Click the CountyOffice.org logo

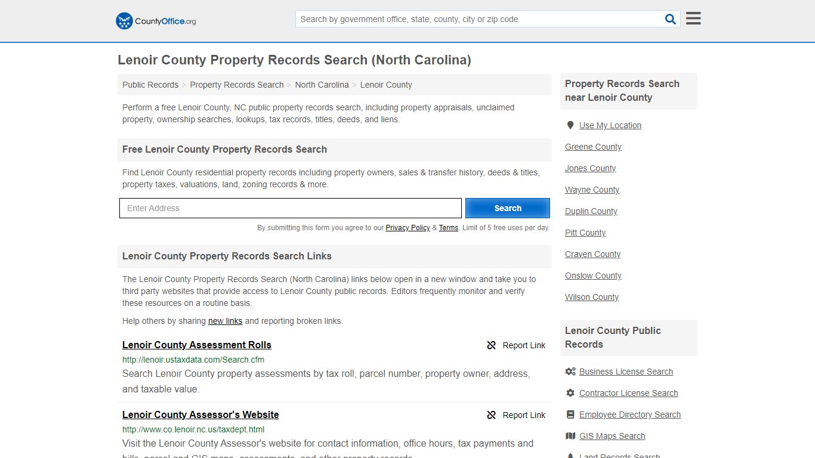click(155, 21)
